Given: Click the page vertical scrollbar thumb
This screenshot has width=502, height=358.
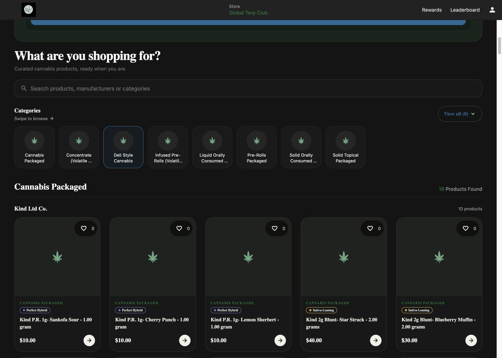Looking at the screenshot, I should point(499,45).
